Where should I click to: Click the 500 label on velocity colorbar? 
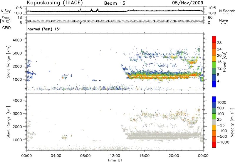220,108
